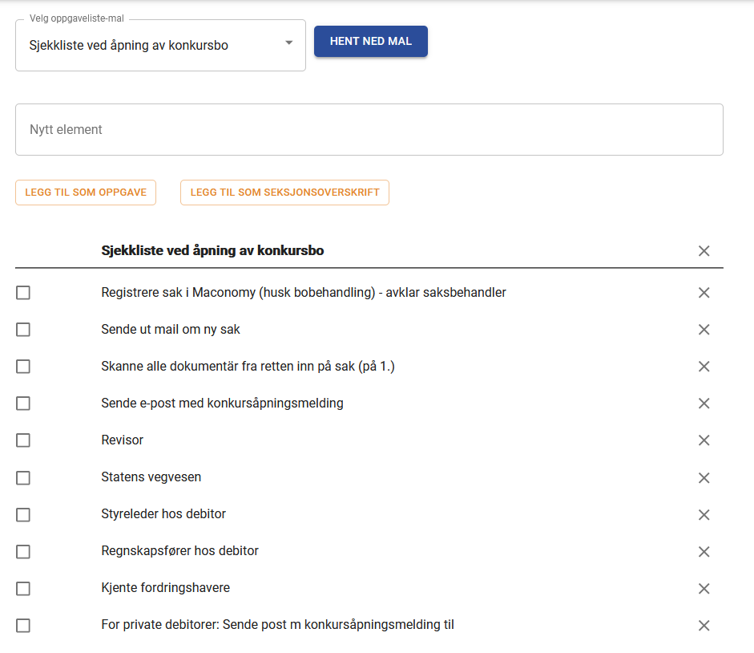Check the 'Registrere sak i Maconomy' checkbox
754x653 pixels.
tap(23, 293)
